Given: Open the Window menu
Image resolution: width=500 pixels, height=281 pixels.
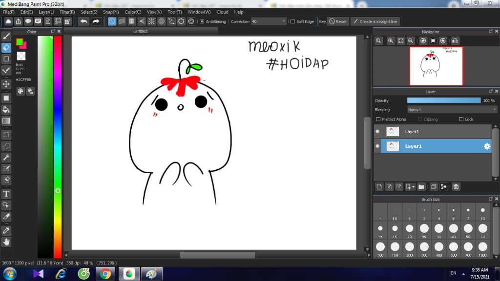Looking at the screenshot, I should tap(199, 12).
